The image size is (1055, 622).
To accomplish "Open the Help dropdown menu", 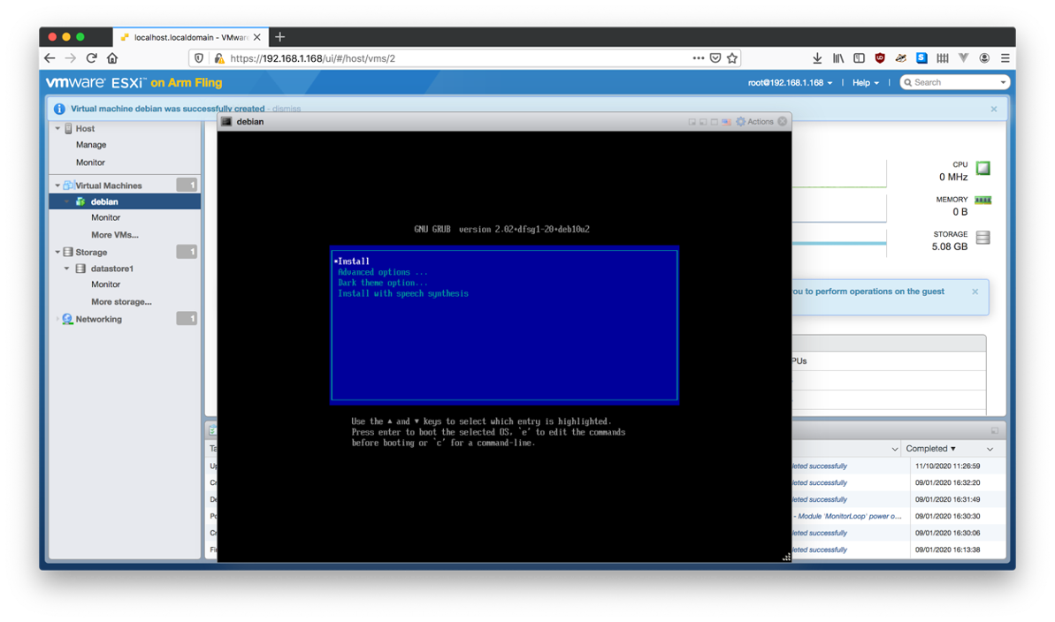I will 865,83.
